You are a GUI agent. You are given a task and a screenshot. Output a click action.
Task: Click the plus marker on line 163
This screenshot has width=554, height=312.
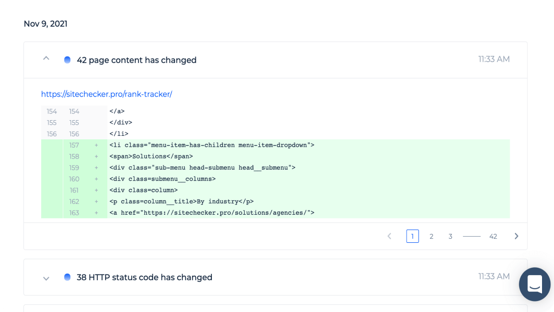[x=96, y=213]
